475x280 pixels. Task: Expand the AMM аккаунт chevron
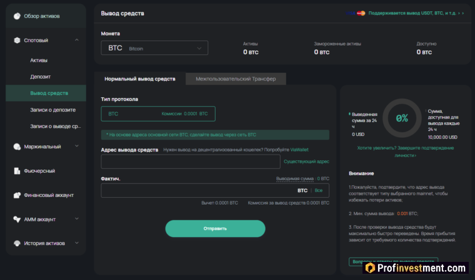[77, 219]
